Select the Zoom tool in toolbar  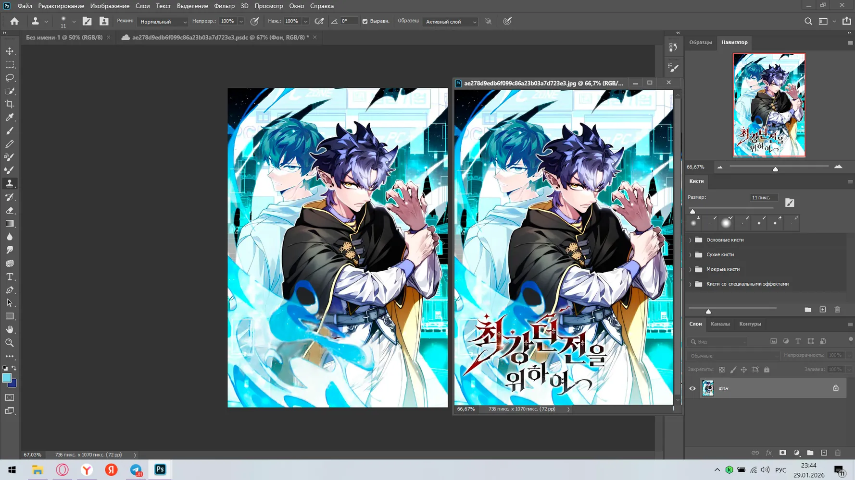click(x=10, y=343)
